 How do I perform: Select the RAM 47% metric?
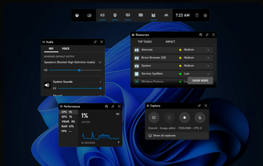[68, 127]
